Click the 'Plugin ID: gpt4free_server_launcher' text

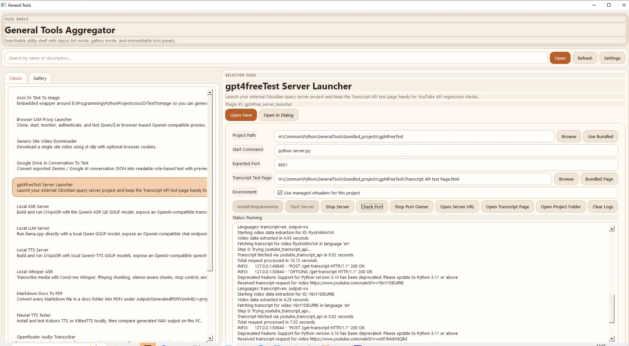click(259, 104)
